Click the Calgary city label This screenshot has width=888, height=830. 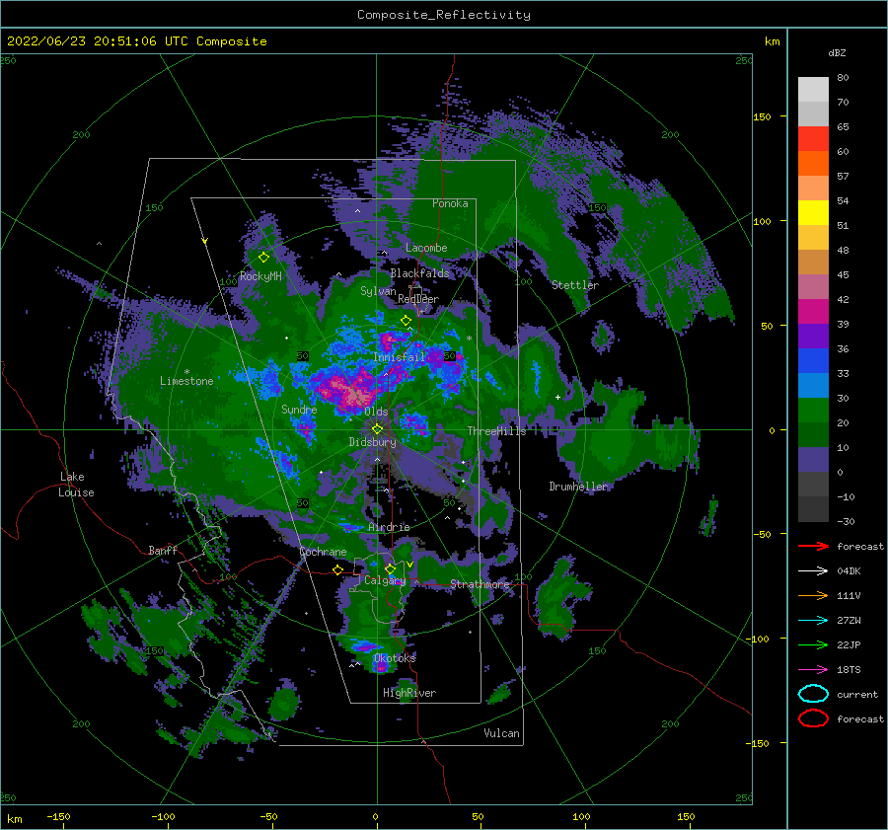click(x=385, y=580)
